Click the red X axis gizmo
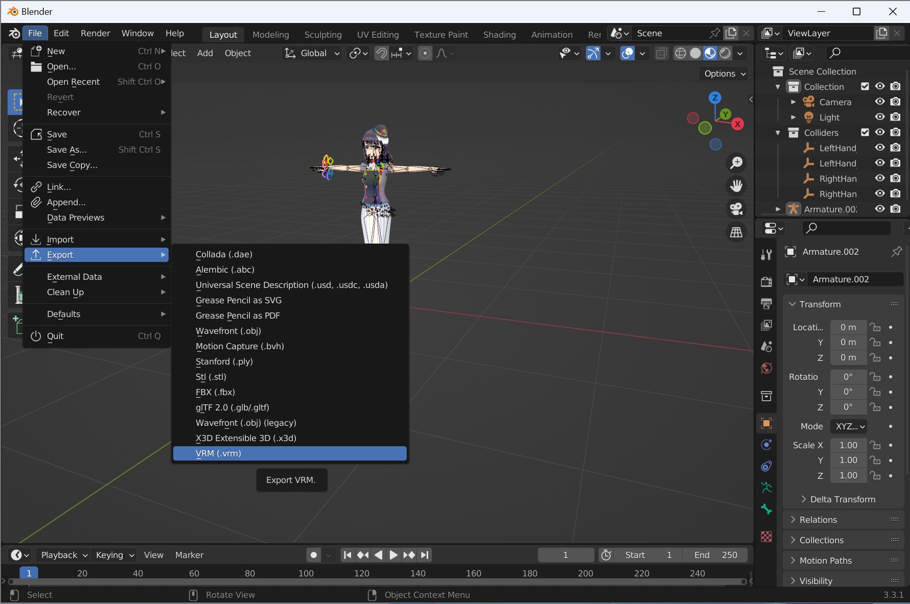910x604 pixels. [x=737, y=124]
